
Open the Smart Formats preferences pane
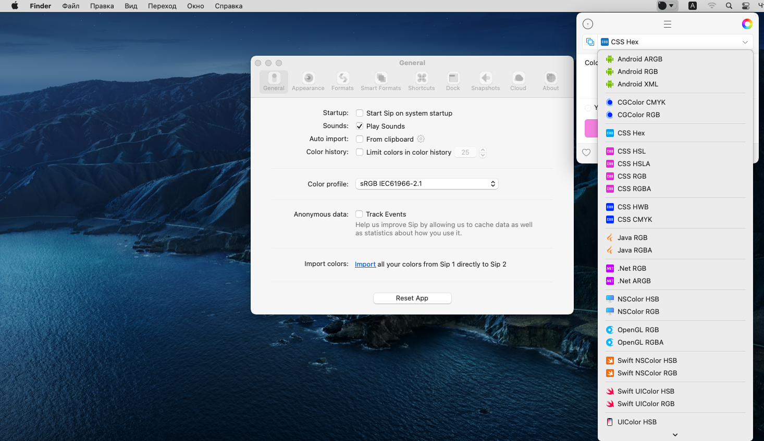coord(380,82)
